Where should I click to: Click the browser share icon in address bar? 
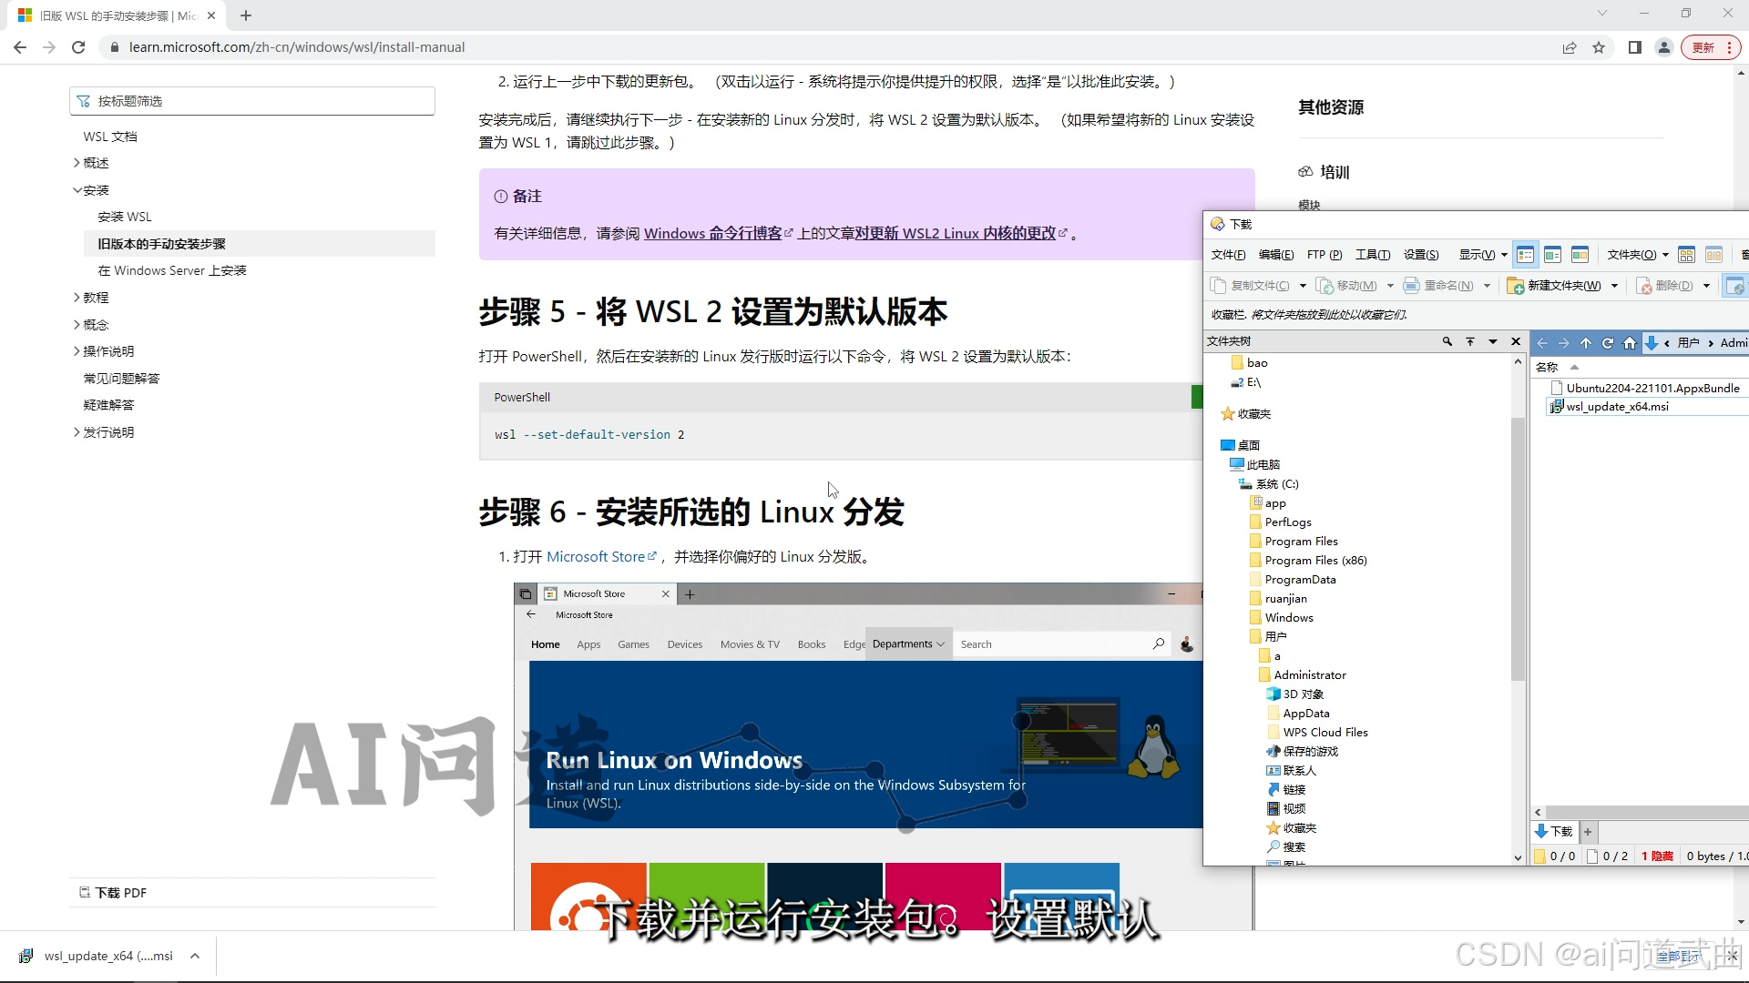click(1569, 47)
